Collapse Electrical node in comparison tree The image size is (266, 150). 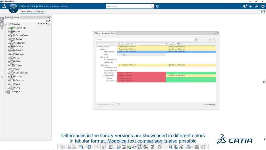pyautogui.click(x=100, y=57)
